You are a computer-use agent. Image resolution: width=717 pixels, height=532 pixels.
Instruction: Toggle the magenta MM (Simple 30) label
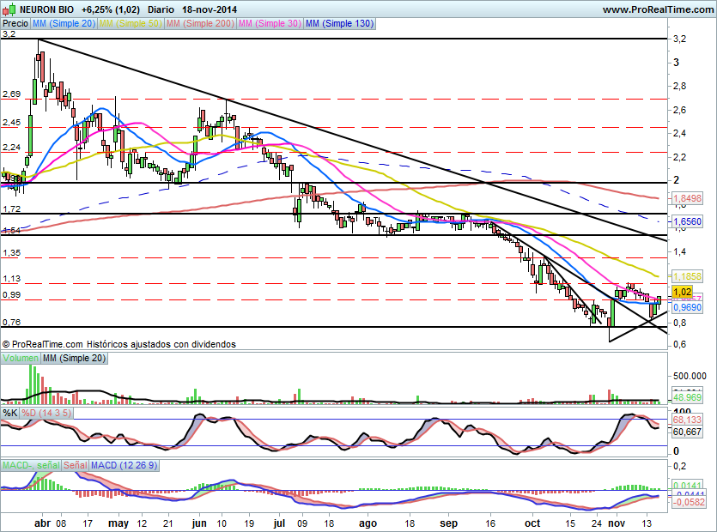[269, 24]
